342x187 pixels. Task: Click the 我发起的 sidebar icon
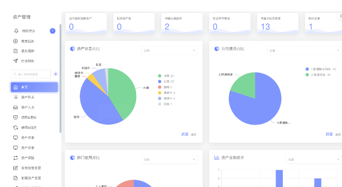pyautogui.click(x=17, y=41)
